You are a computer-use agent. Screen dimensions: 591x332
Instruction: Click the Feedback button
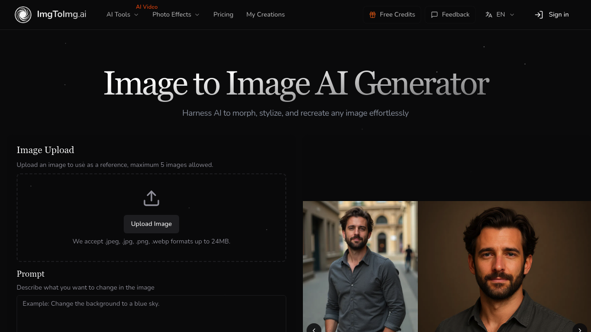click(450, 14)
